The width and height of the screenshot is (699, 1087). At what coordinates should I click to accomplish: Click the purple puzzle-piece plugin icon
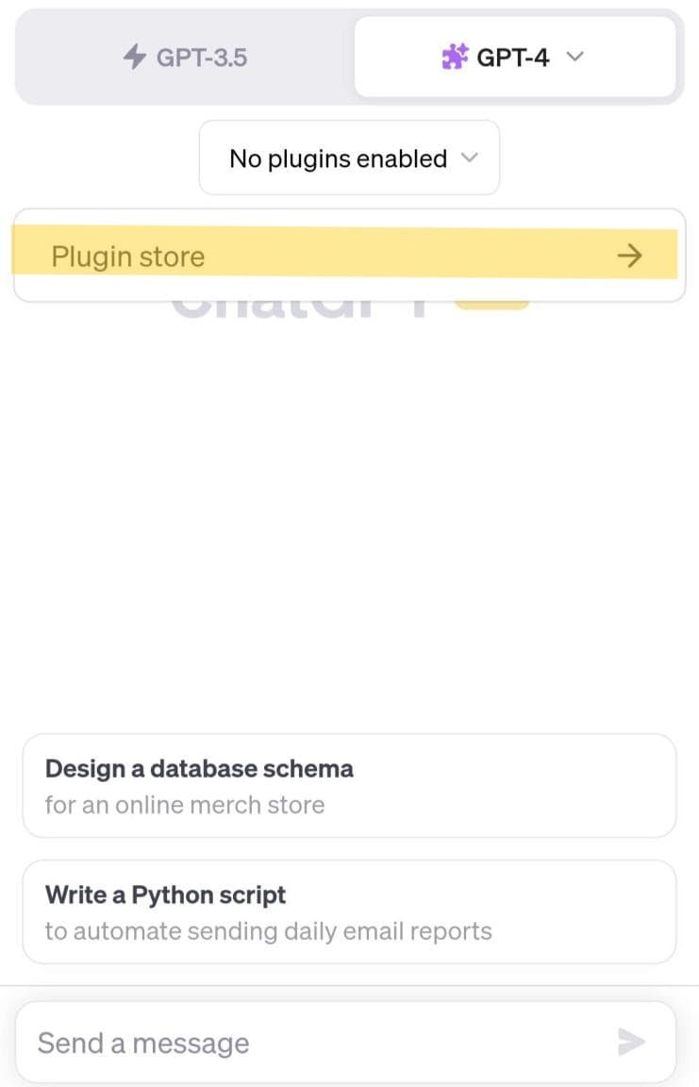[455, 57]
